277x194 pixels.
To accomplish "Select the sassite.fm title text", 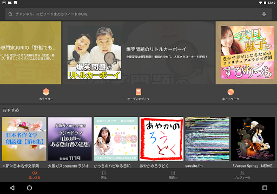I will pos(194,166).
